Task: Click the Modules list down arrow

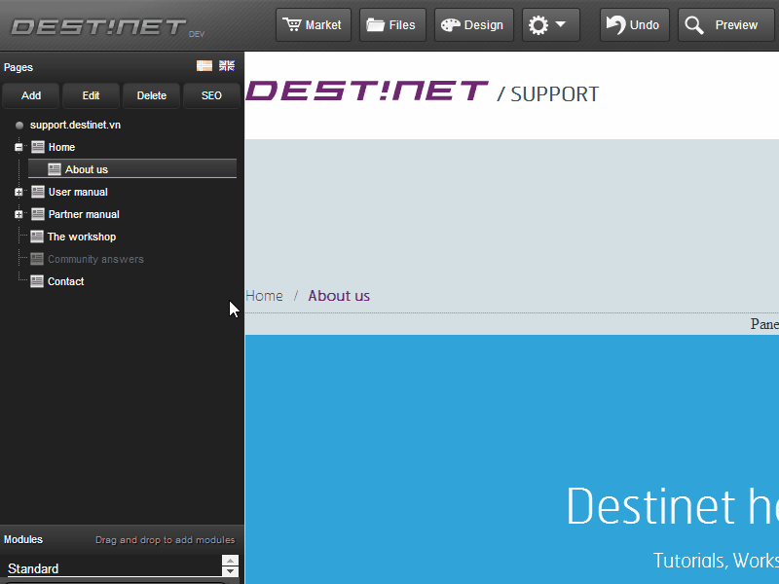Action: [x=230, y=572]
